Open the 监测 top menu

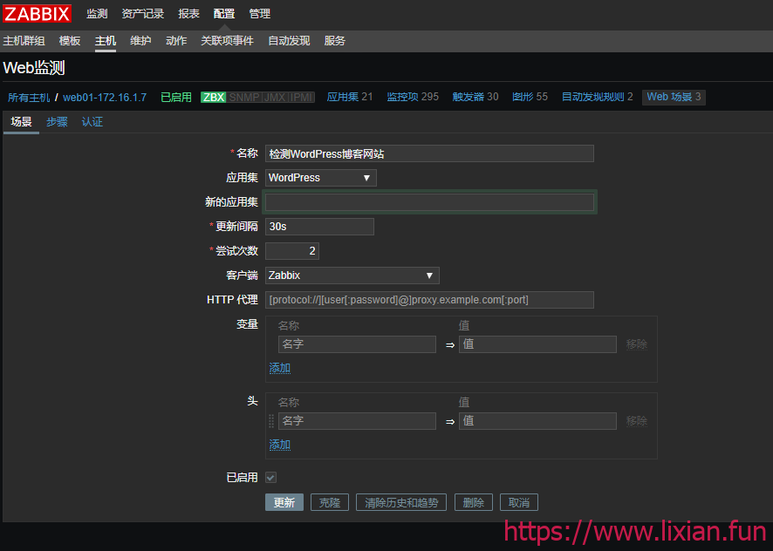coord(97,14)
